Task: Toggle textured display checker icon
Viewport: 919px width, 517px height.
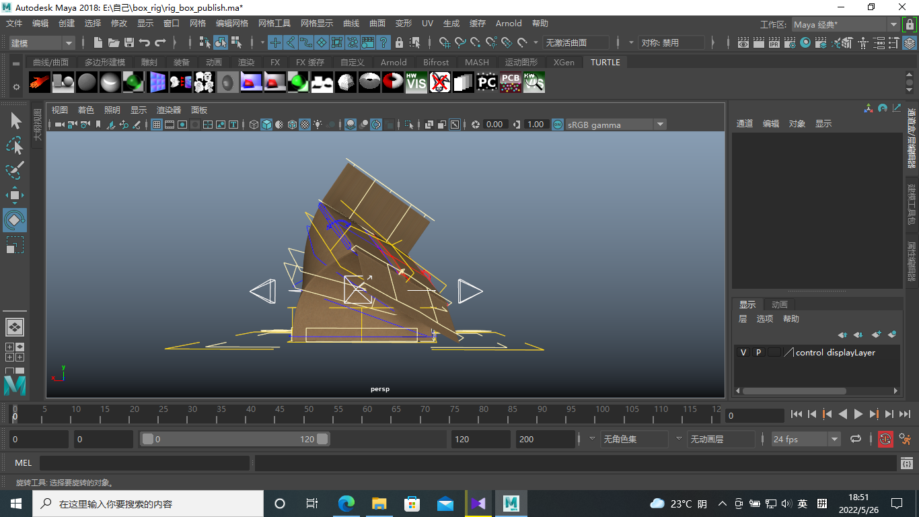Action: (305, 125)
